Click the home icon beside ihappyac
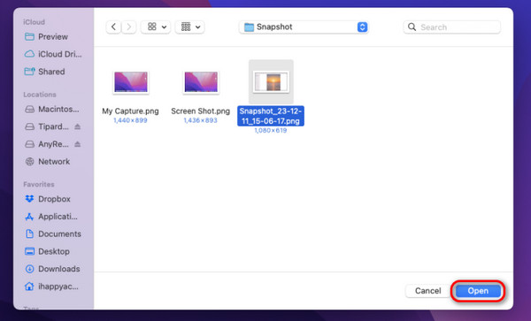531x321 pixels. tap(29, 287)
